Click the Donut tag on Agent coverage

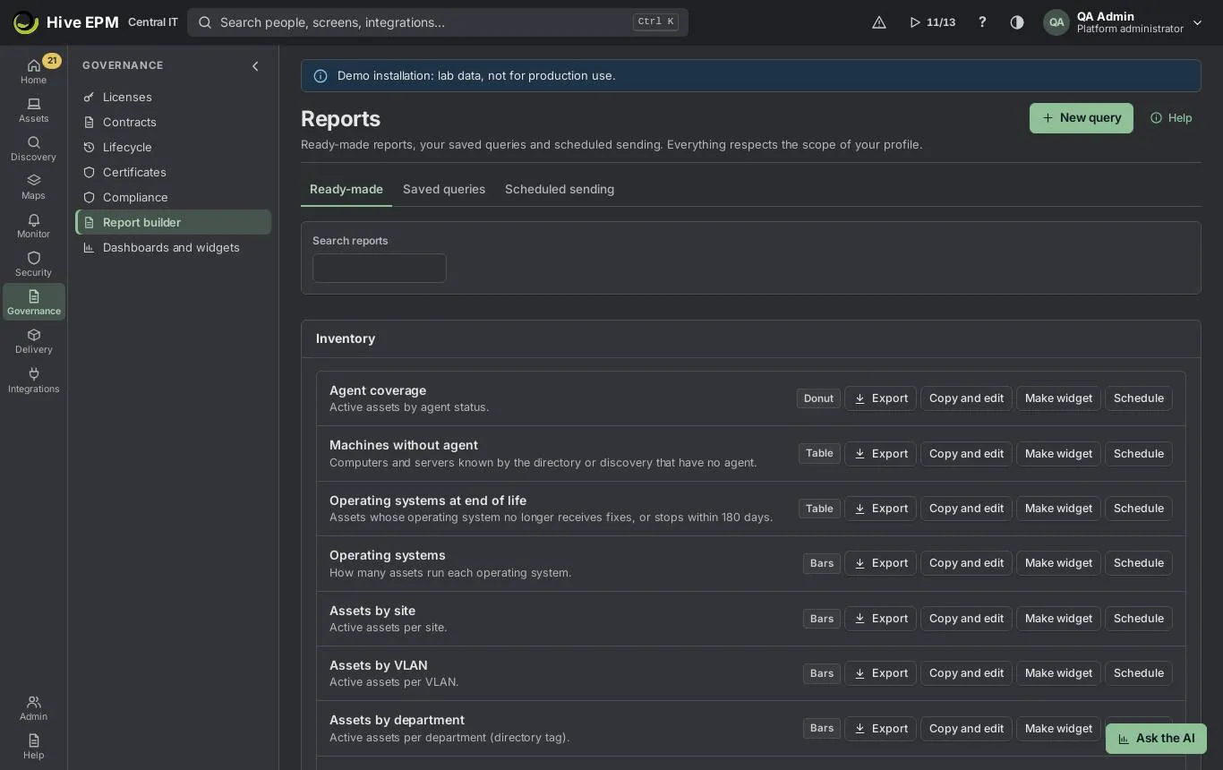[x=818, y=398]
